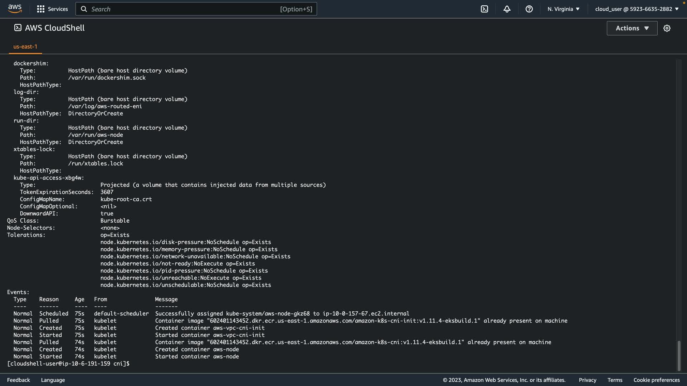The width and height of the screenshot is (687, 386).
Task: Open Cookie preferences
Action: click(656, 380)
